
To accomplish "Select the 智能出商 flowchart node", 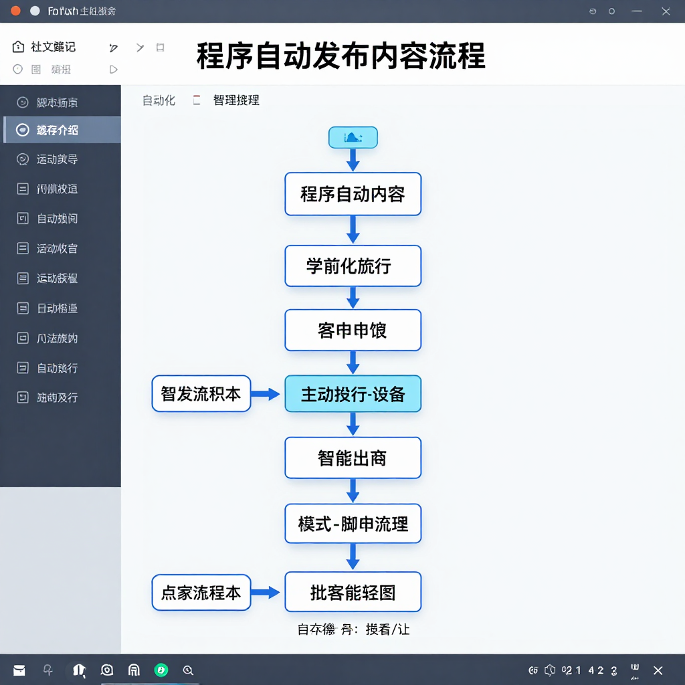I will coord(353,458).
